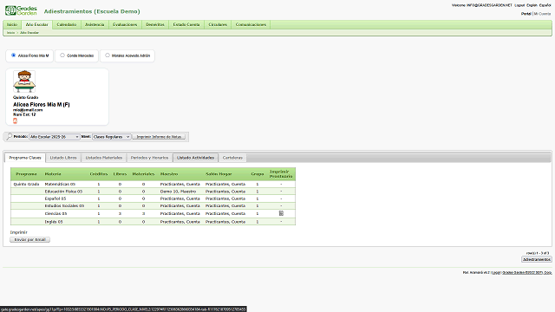Click the Materiales value in Ciencias 05 row

pyautogui.click(x=143, y=214)
